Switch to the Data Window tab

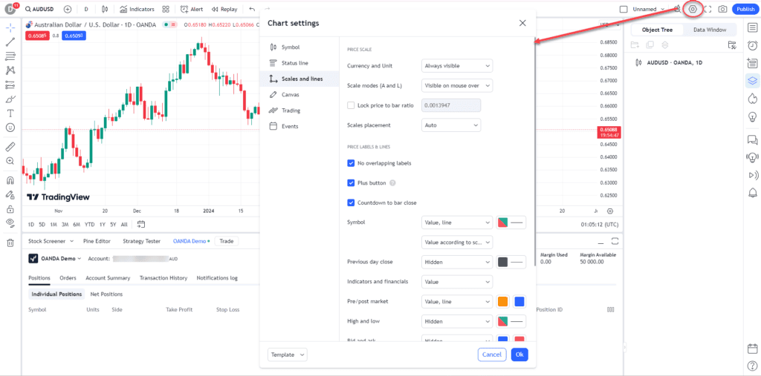click(710, 30)
